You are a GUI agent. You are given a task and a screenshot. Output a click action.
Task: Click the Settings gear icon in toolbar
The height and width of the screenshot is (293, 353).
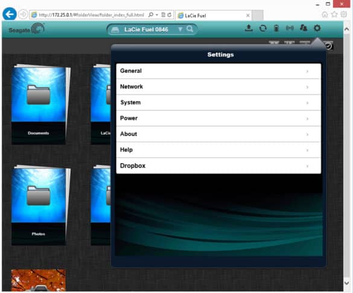(317, 28)
